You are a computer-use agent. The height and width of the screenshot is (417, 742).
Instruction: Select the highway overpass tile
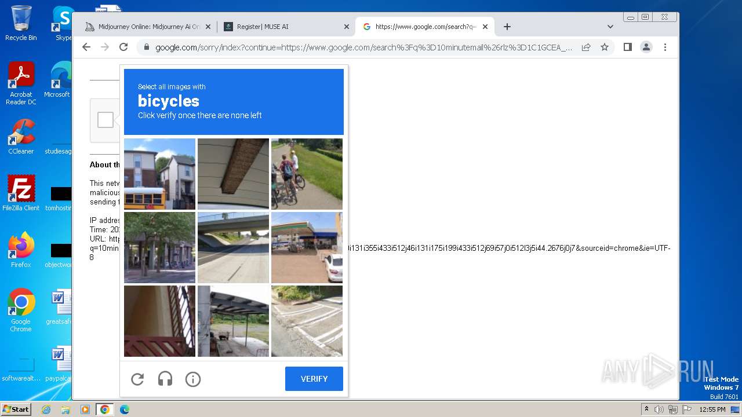233,247
